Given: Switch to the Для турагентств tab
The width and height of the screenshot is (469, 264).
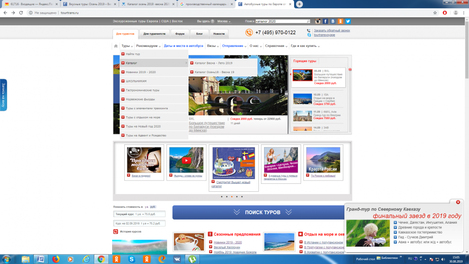Looking at the screenshot, I should click(154, 34).
